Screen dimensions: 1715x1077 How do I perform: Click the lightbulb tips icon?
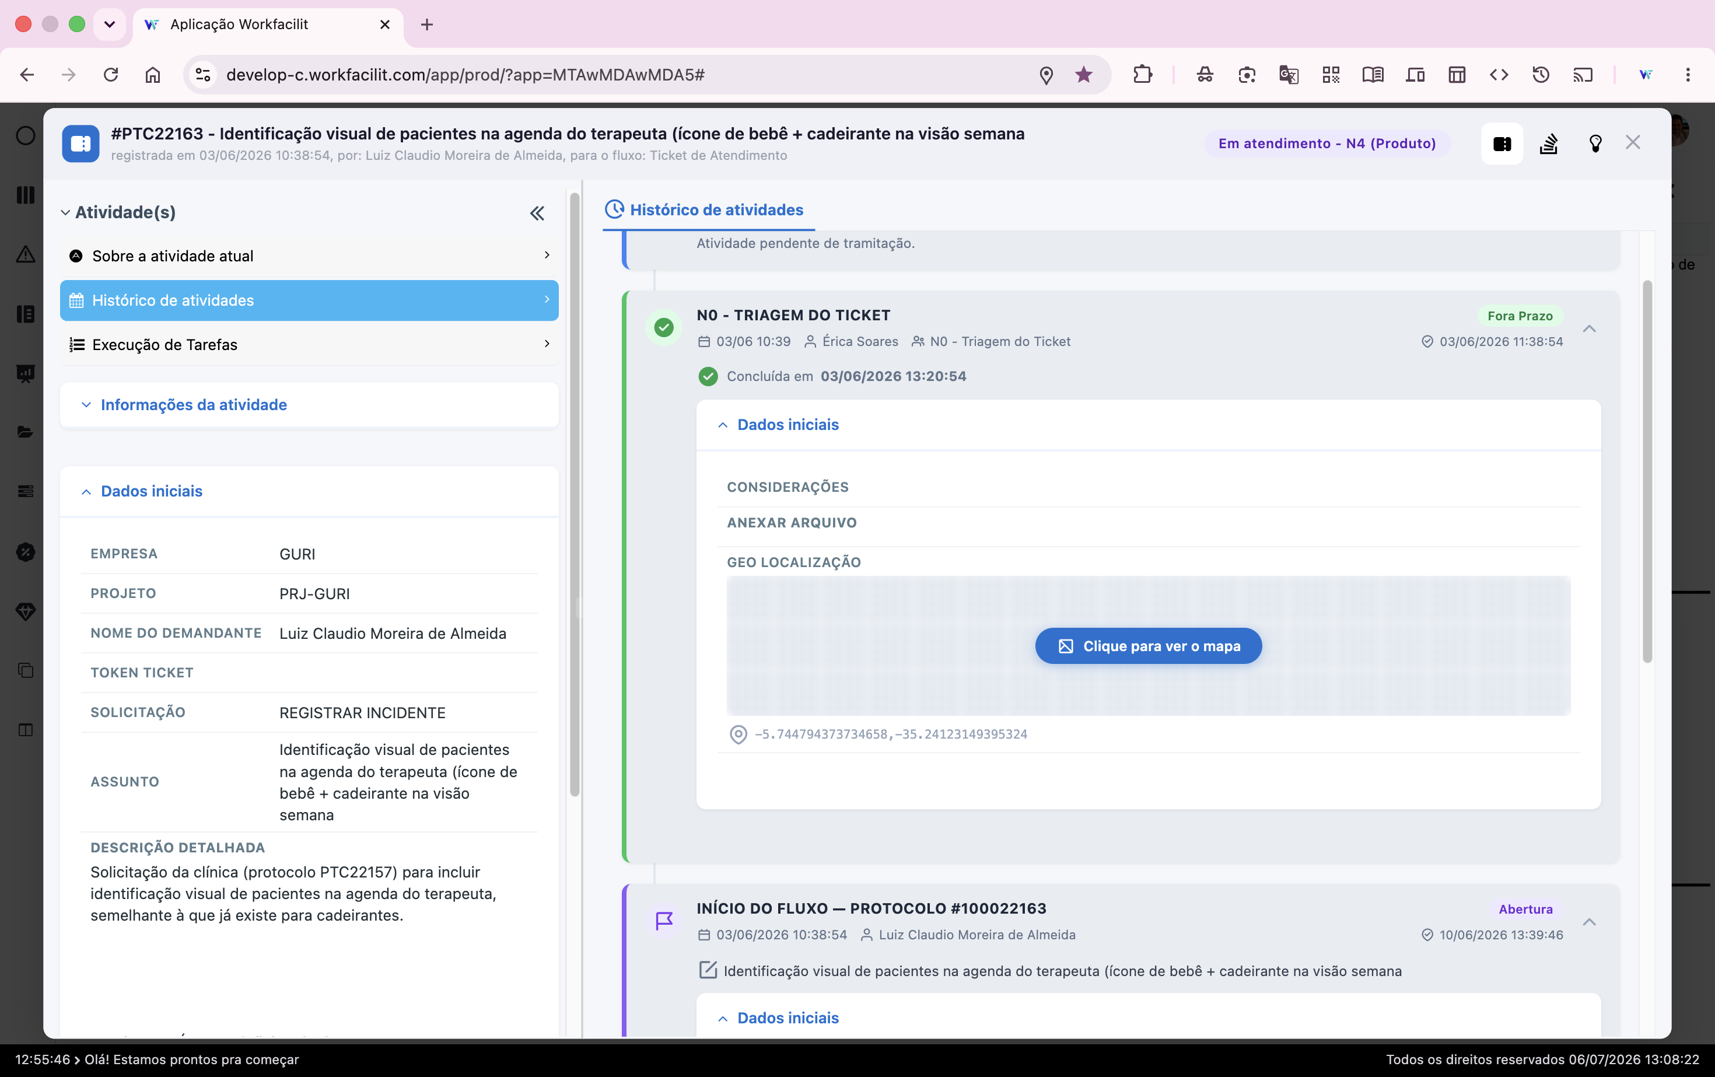pos(1595,143)
